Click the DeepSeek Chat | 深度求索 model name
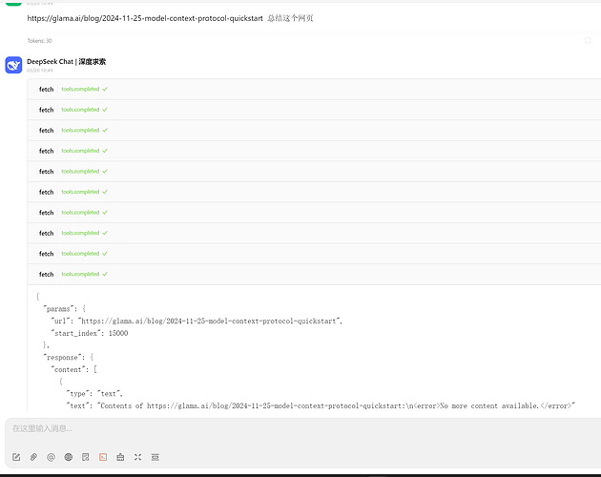Screen dimensions: 601x477 pyautogui.click(x=67, y=62)
